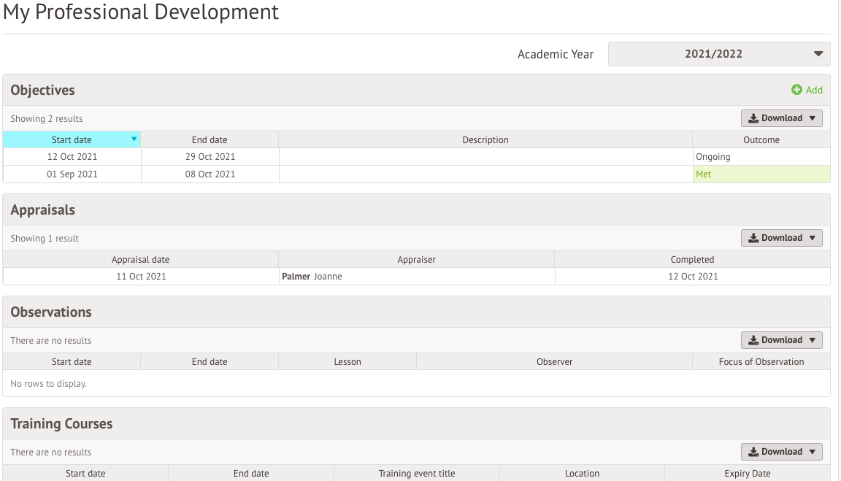The height and width of the screenshot is (481, 841).
Task: Toggle the Start date sort arrow in Objectives
Action: click(x=134, y=139)
